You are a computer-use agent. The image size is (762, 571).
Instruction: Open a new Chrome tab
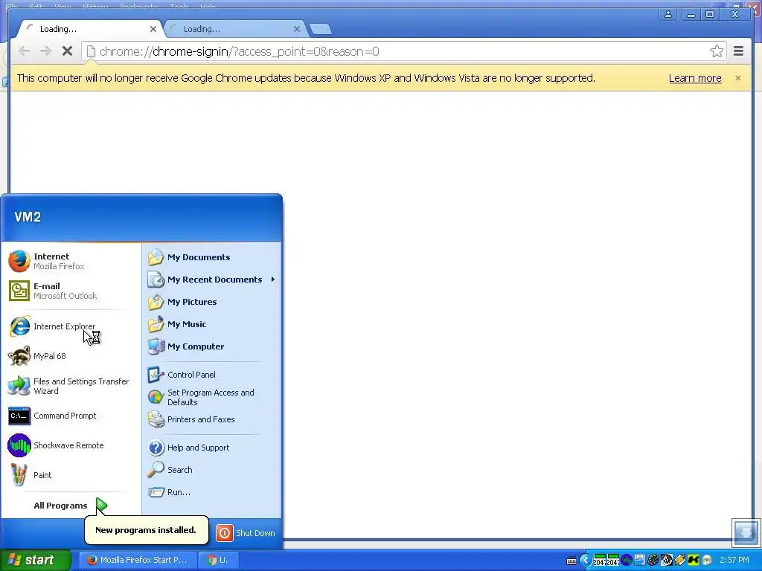(x=321, y=29)
